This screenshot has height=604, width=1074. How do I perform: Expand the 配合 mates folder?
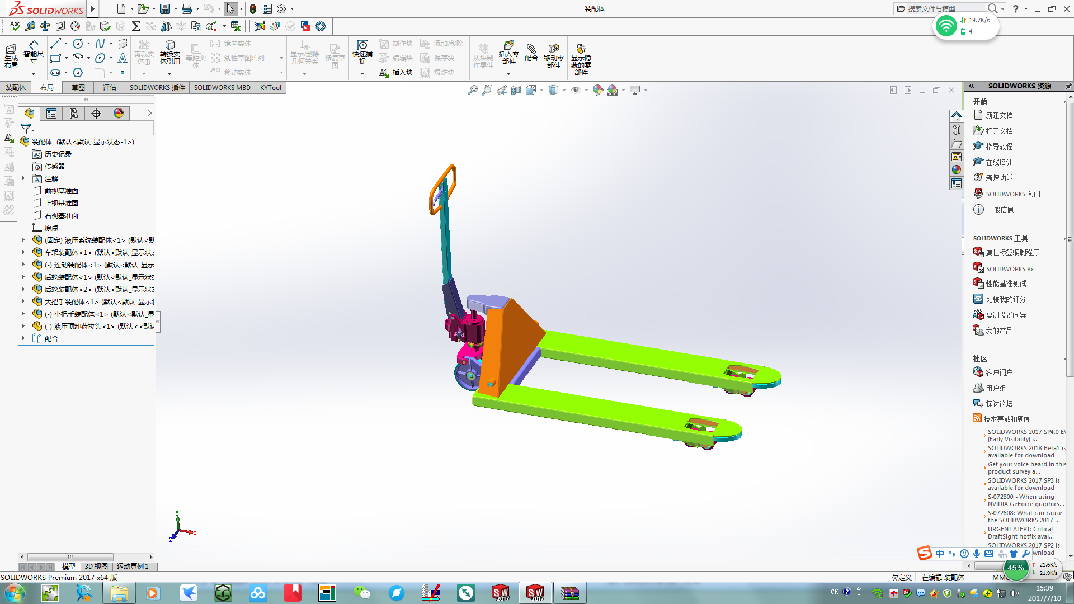[23, 338]
